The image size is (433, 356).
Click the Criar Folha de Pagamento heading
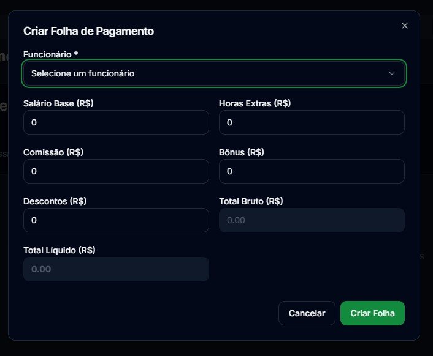[x=88, y=31]
